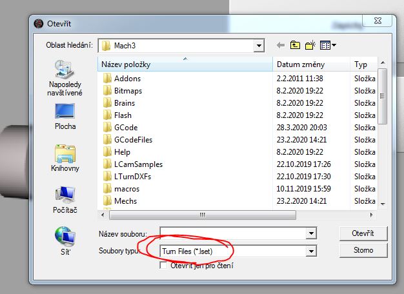Expand the Oblast hledání Mach3 dropdown
This screenshot has height=294, width=404.
(x=259, y=46)
